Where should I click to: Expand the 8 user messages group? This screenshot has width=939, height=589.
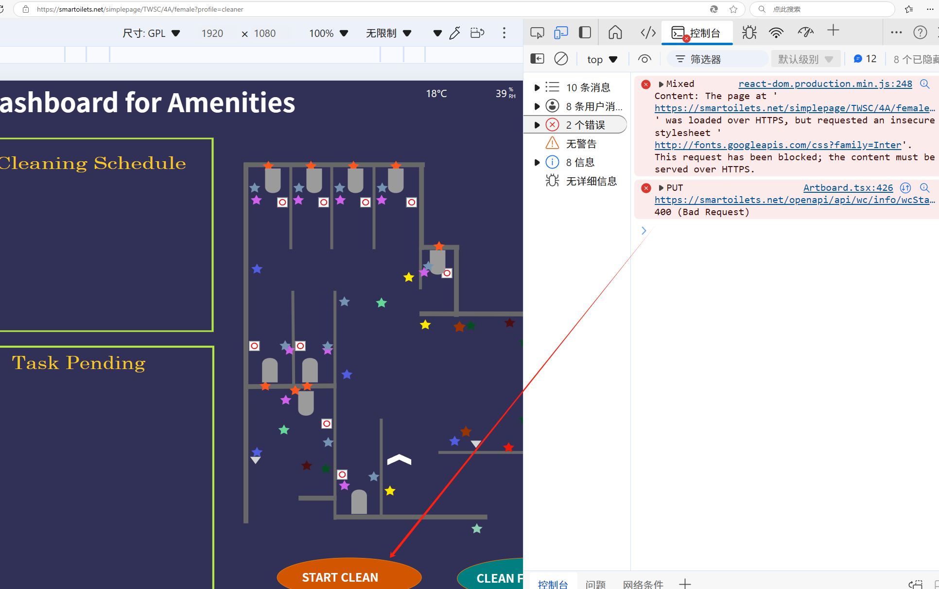(x=537, y=106)
